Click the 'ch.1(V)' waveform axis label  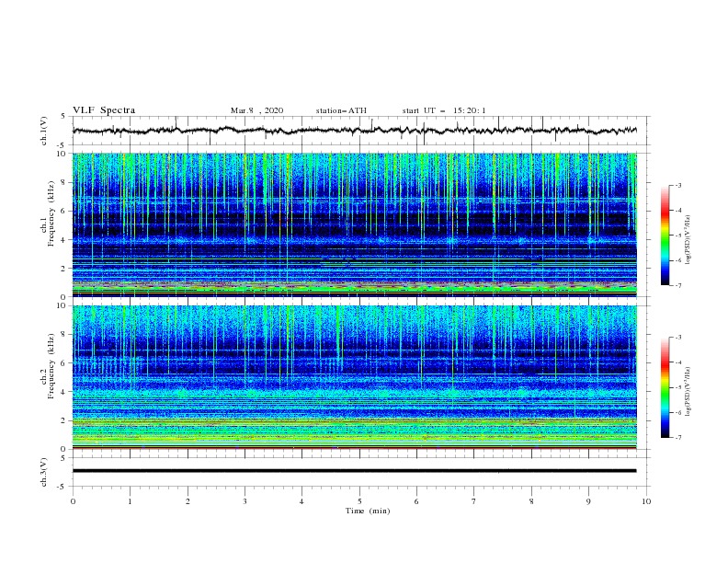(x=44, y=131)
